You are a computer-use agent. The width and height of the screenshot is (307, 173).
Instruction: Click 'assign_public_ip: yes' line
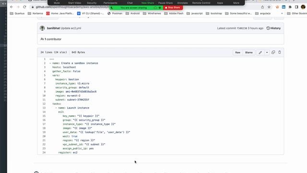pyautogui.click(x=78, y=148)
